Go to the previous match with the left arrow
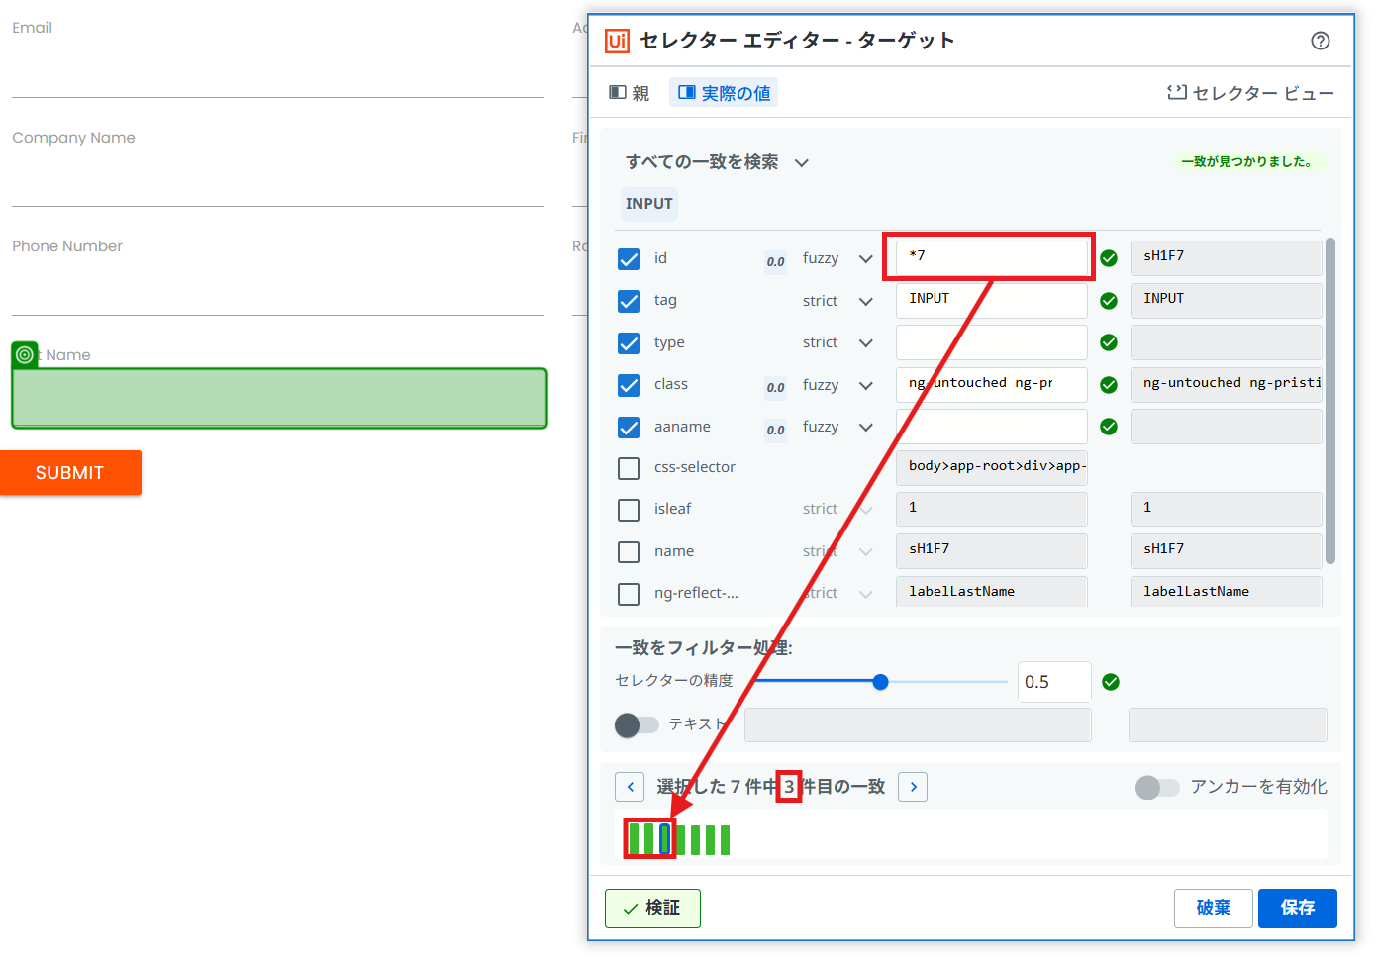 [630, 787]
